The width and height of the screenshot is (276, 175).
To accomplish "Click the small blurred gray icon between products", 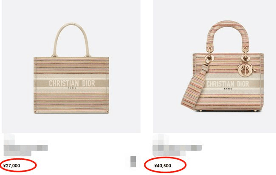I will (133, 161).
